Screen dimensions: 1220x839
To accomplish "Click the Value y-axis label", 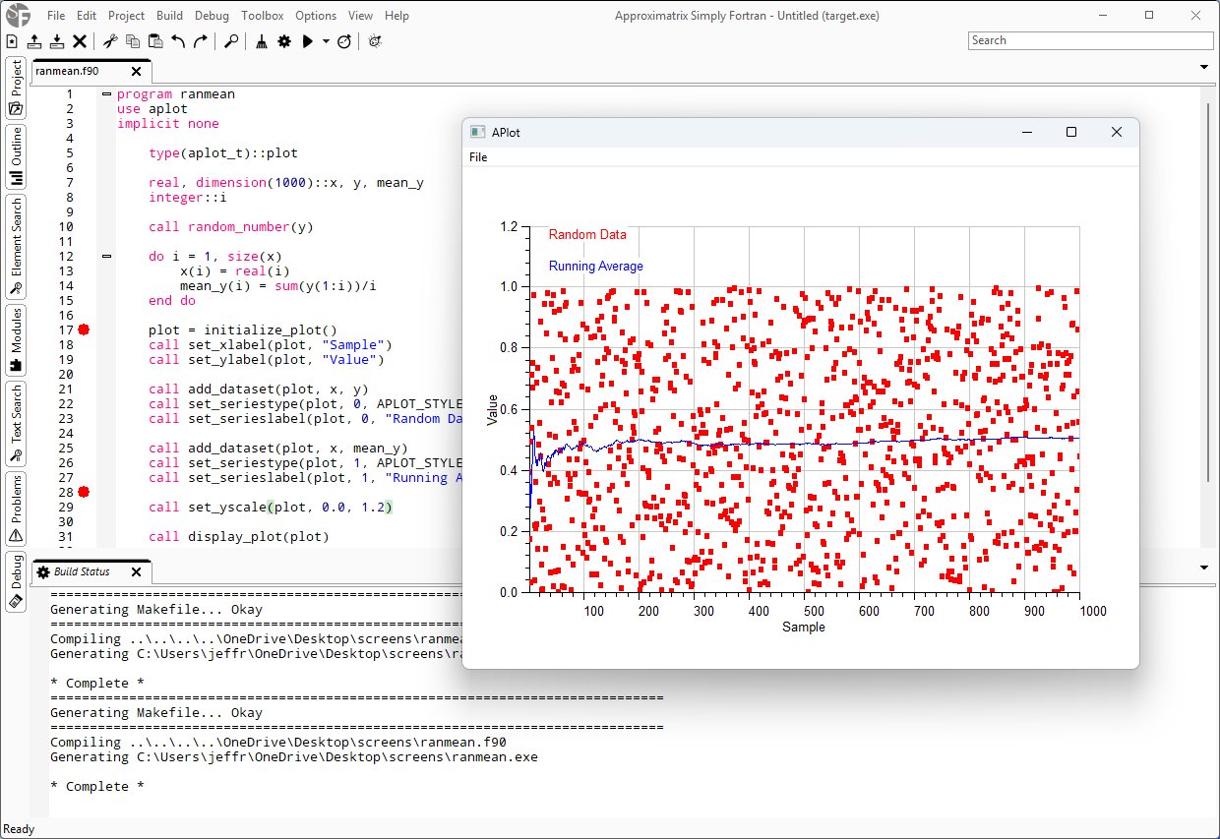I will pos(493,409).
